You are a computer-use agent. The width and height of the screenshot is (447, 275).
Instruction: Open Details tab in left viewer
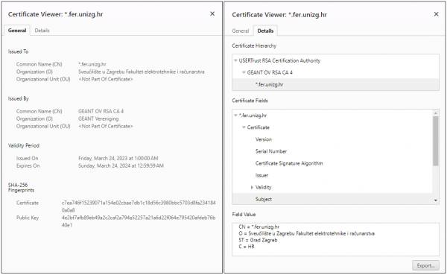(42, 31)
